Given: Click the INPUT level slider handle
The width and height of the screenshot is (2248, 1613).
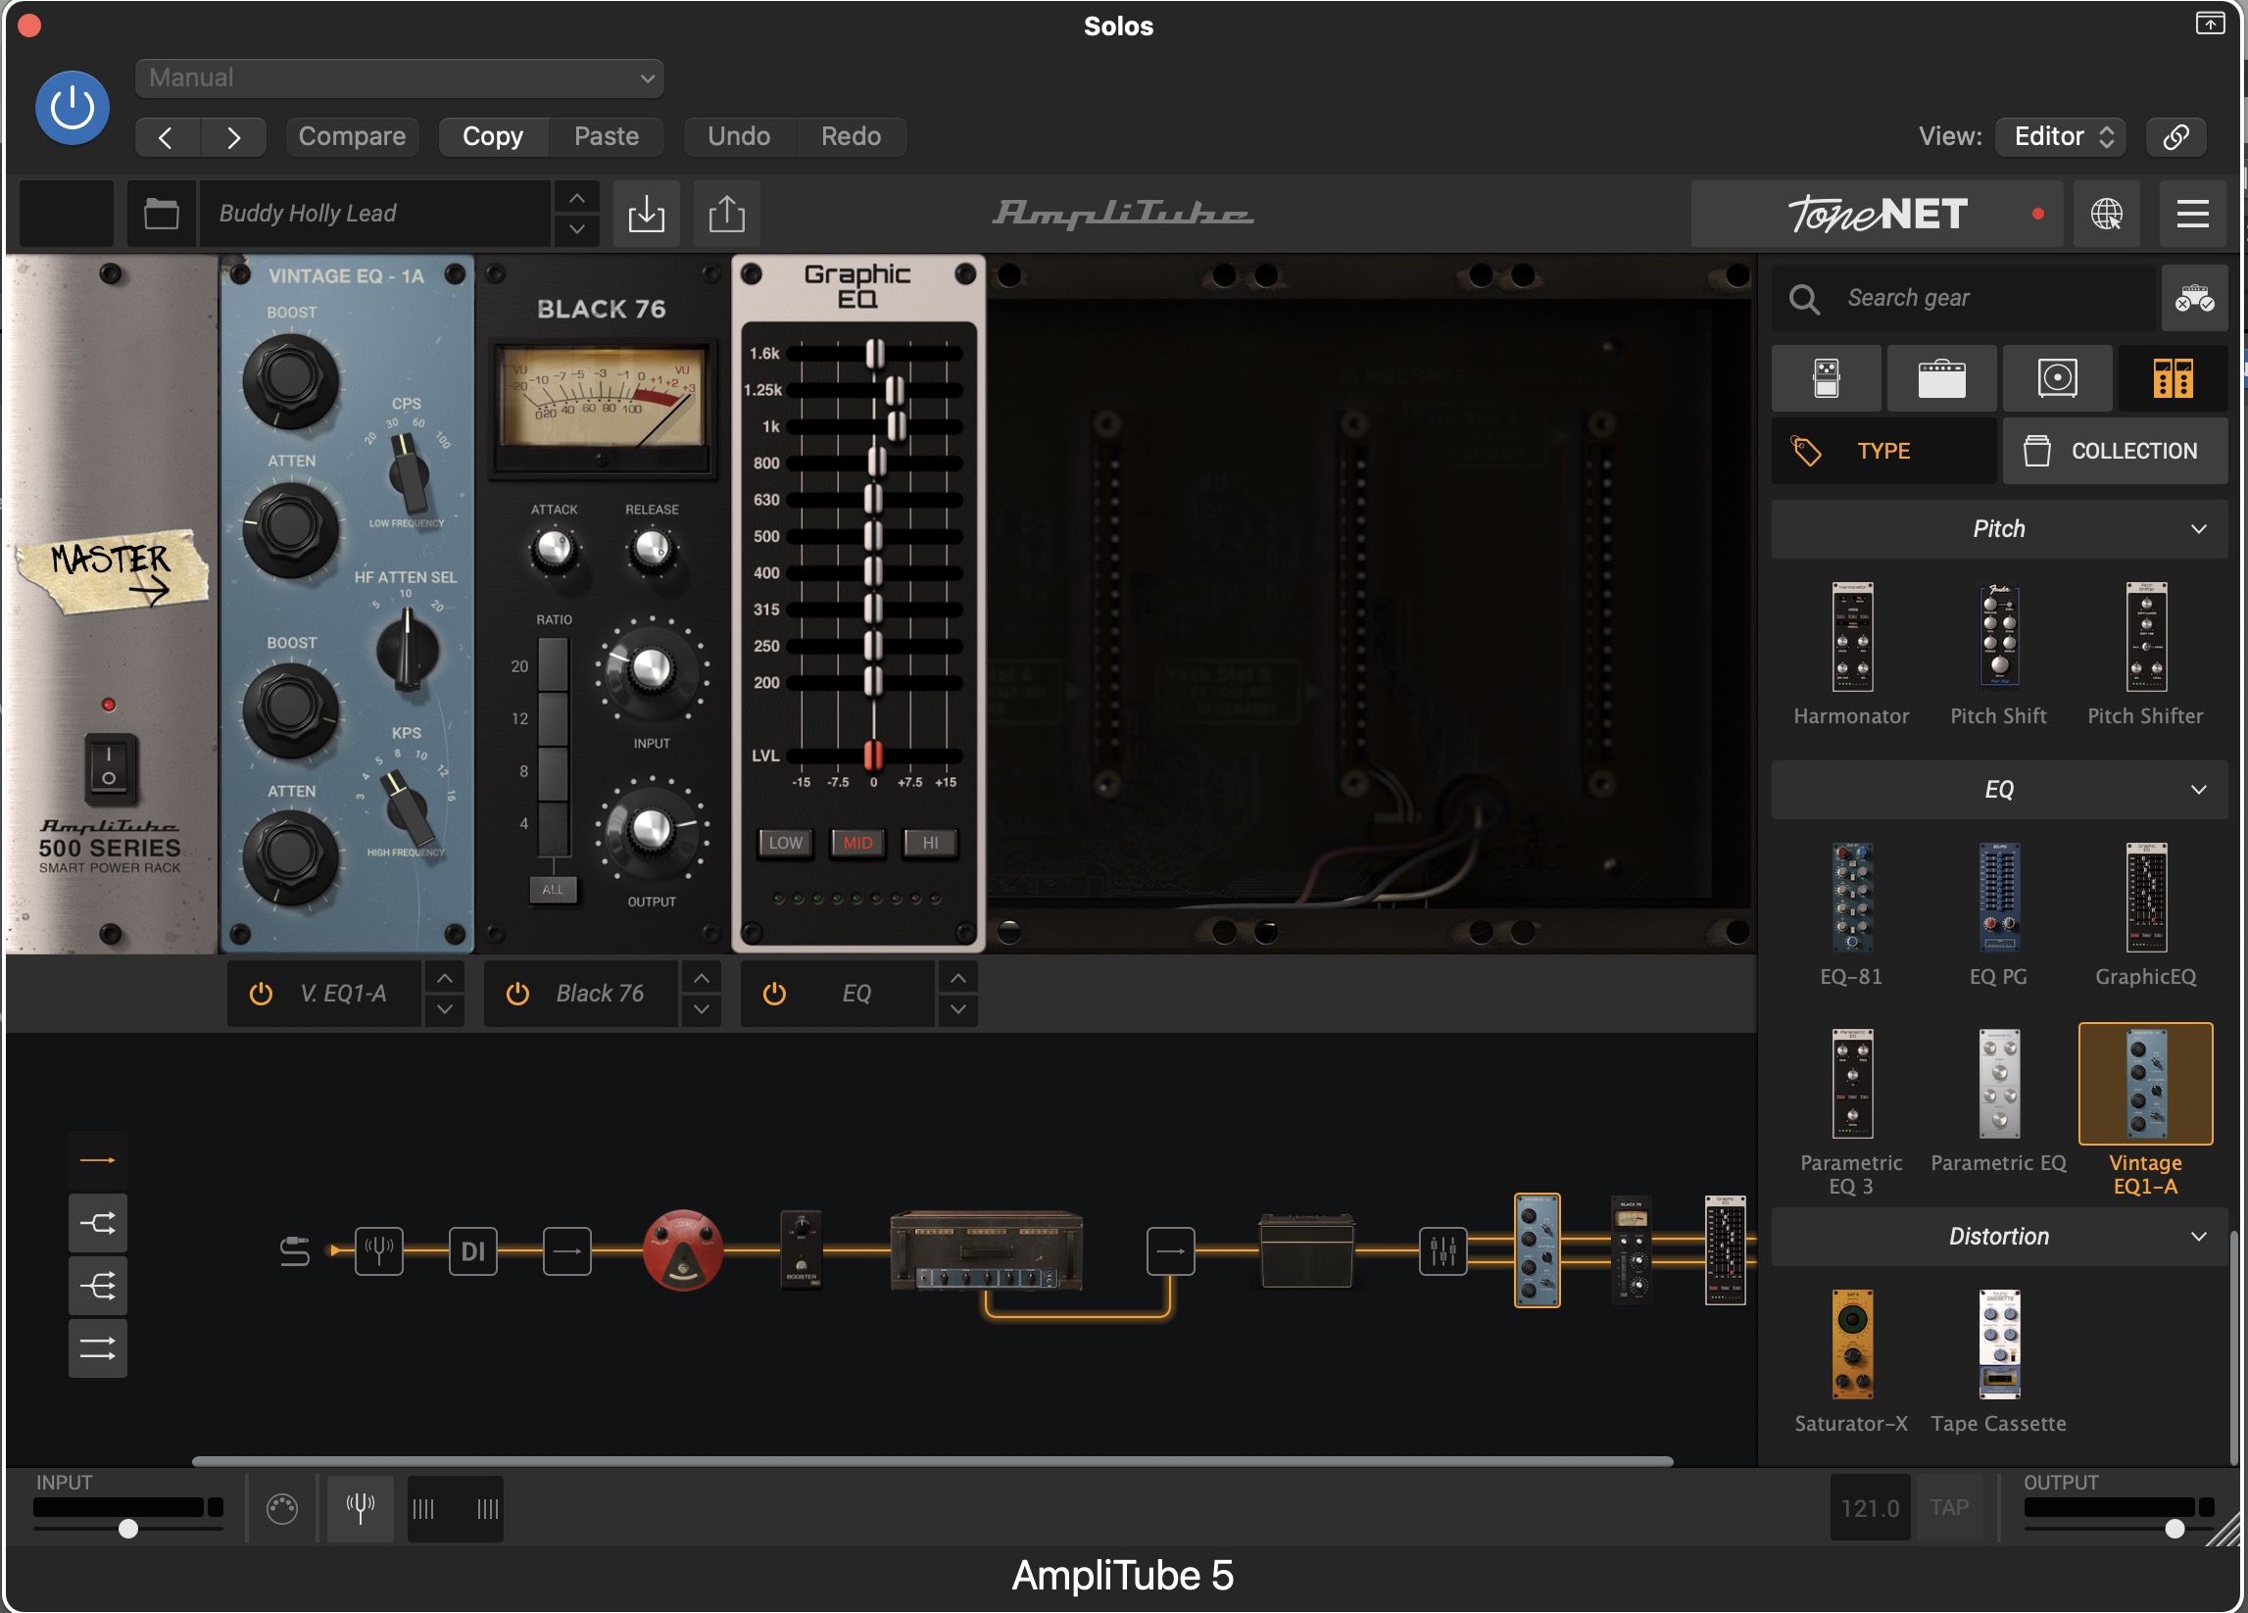Looking at the screenshot, I should 127,1528.
